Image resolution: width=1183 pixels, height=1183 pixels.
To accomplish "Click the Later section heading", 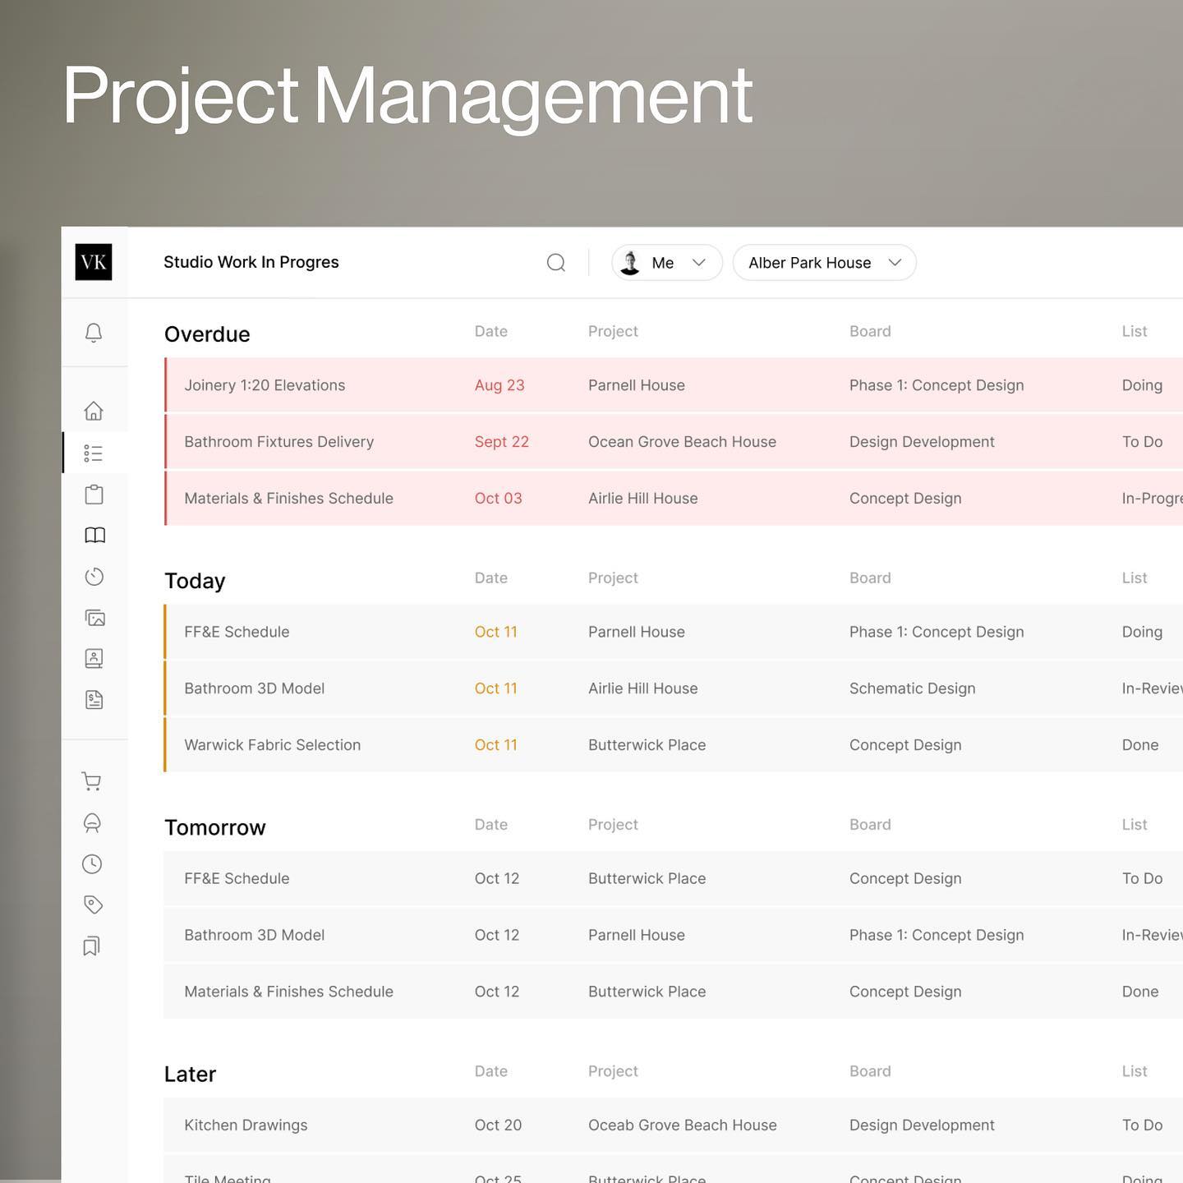I will pyautogui.click(x=190, y=1074).
